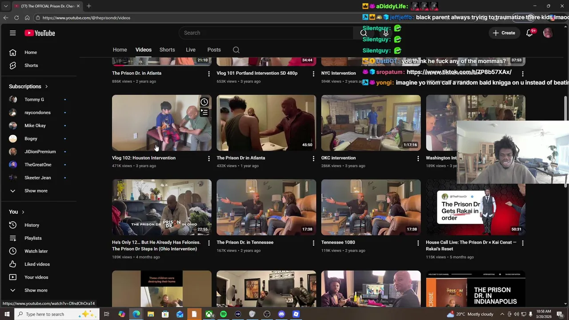
Task: Open weather widget 20°C Mostly cloudy
Action: (x=469, y=314)
